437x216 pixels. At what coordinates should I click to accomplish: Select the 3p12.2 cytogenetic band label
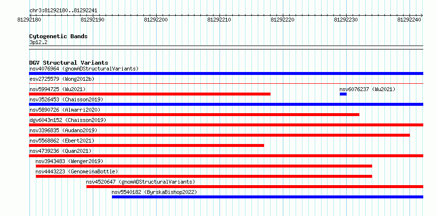pos(38,42)
